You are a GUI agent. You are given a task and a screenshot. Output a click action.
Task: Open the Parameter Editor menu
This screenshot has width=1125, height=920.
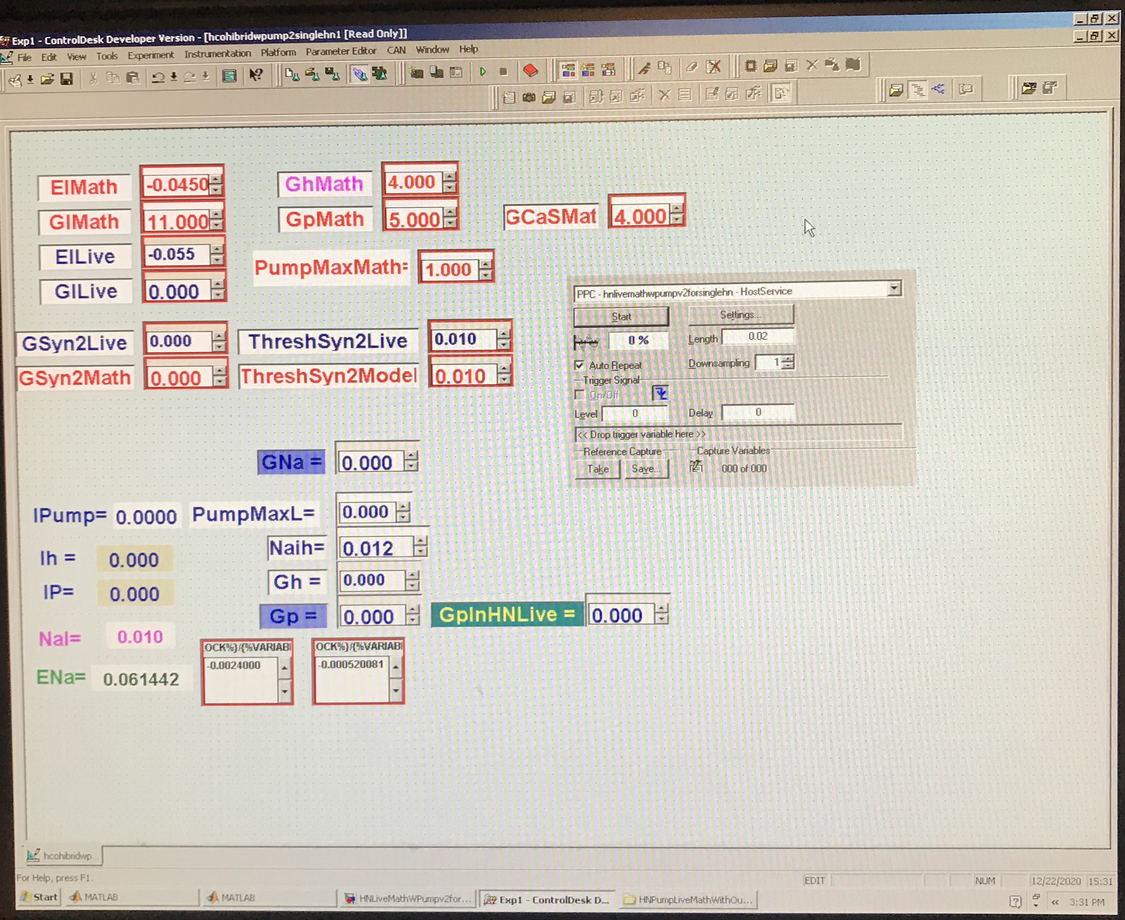(x=341, y=52)
